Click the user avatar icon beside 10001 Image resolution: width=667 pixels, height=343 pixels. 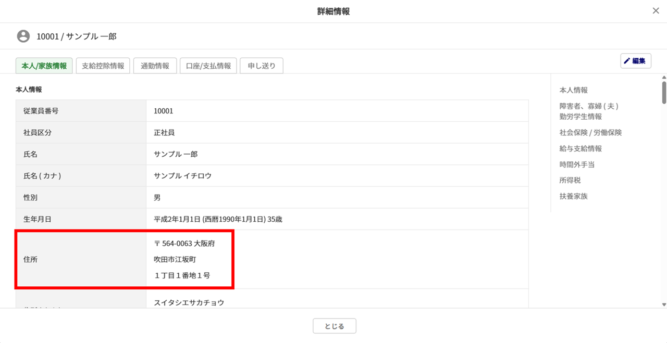point(23,36)
